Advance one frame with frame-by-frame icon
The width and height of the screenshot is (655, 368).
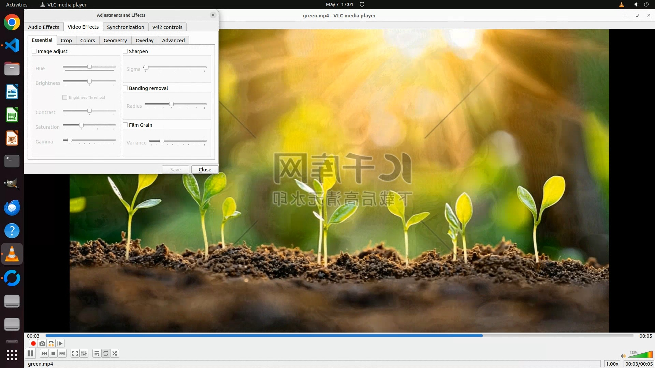[x=60, y=343]
